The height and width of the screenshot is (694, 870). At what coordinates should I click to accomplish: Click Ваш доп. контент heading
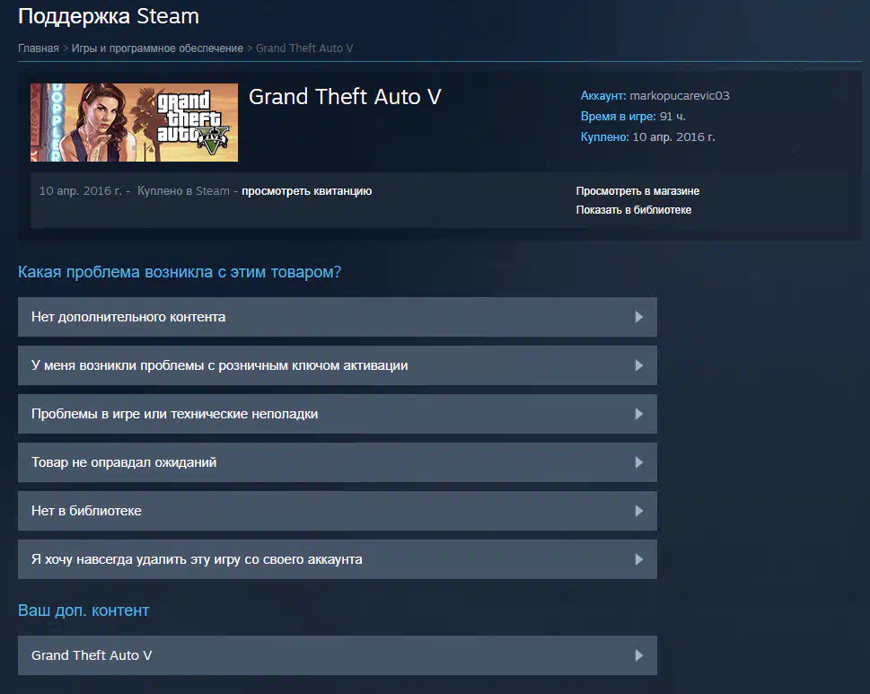tap(83, 611)
